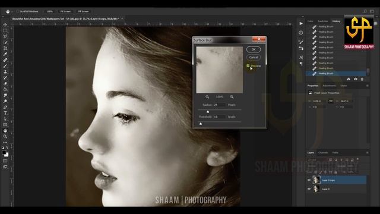Hide the Layer 0 layer
This screenshot has width=380, height=214.
click(x=309, y=189)
